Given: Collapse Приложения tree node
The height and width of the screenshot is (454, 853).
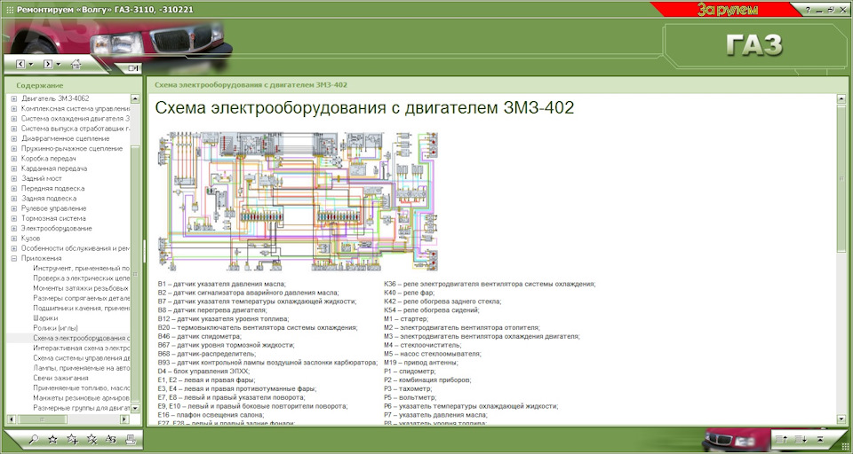Looking at the screenshot, I should pos(14,259).
